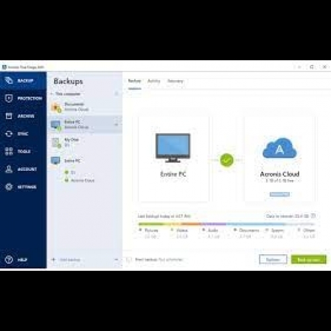Select the My Disk backup entry
Viewport: 331px width, 331px height.
click(85, 142)
